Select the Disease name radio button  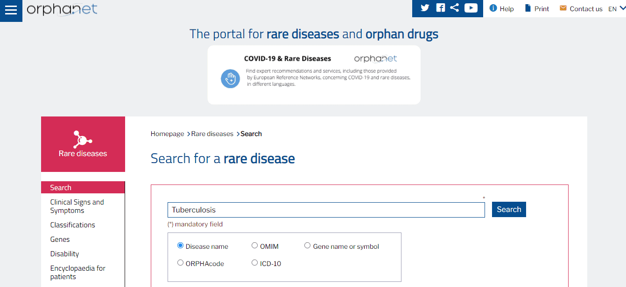(x=181, y=246)
